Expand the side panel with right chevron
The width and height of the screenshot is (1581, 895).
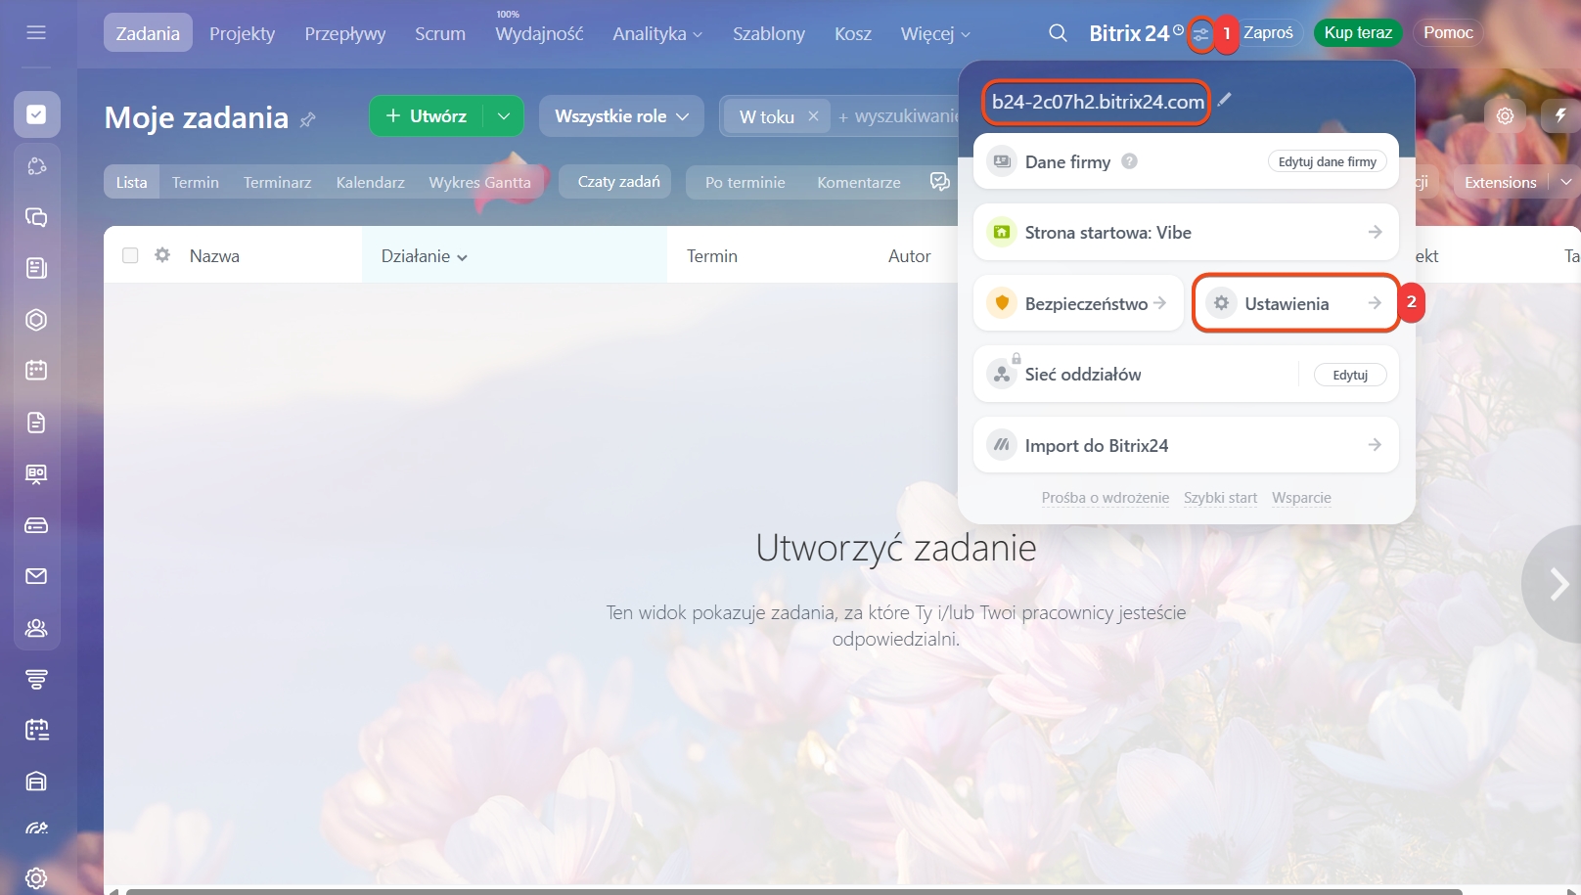[1558, 584]
